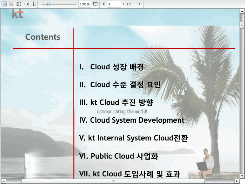
Task: Click vertical scrollbar up arrow
Action: point(242,11)
